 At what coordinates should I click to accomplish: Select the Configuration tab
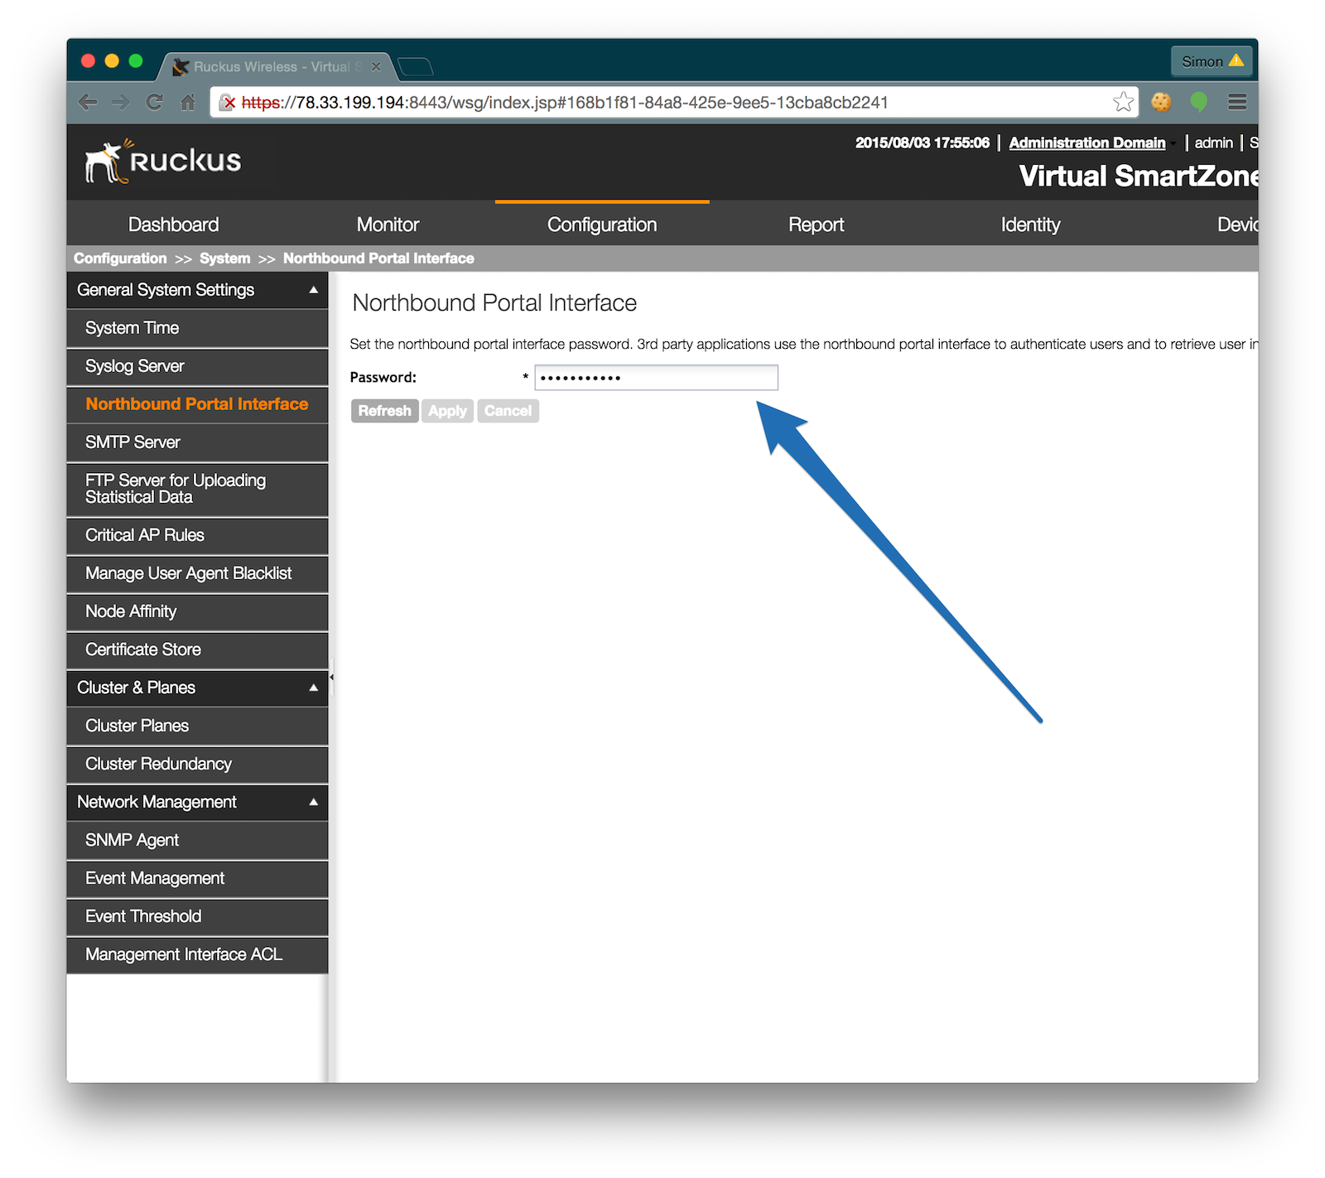click(602, 224)
